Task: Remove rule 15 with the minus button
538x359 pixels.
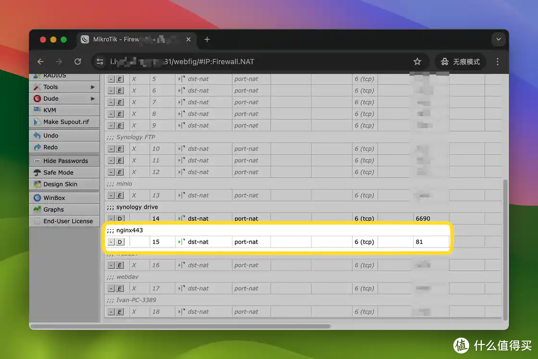Action: [x=111, y=242]
